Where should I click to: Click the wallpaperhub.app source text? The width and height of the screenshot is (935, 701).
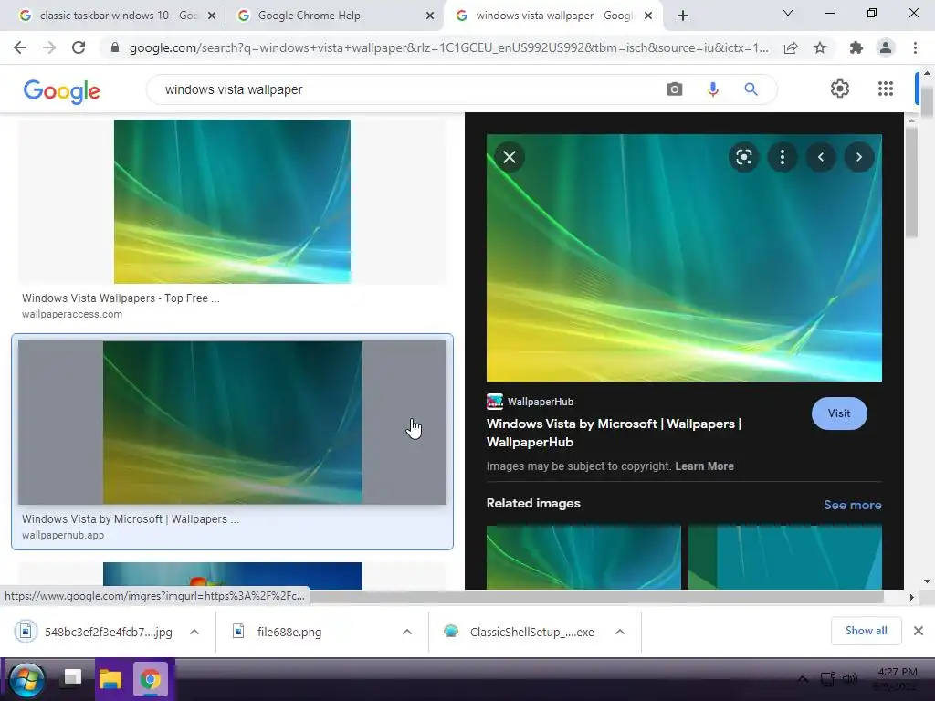[x=63, y=535]
